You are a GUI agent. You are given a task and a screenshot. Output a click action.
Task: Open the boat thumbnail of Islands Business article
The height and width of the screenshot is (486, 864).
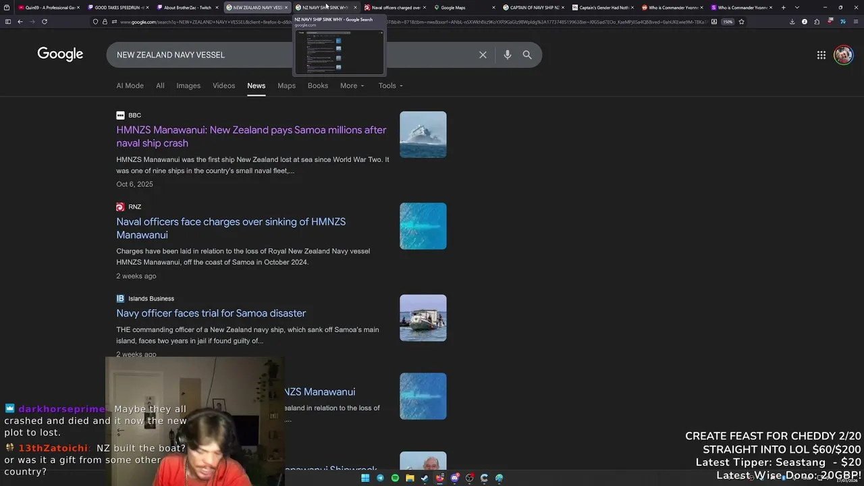pyautogui.click(x=423, y=318)
